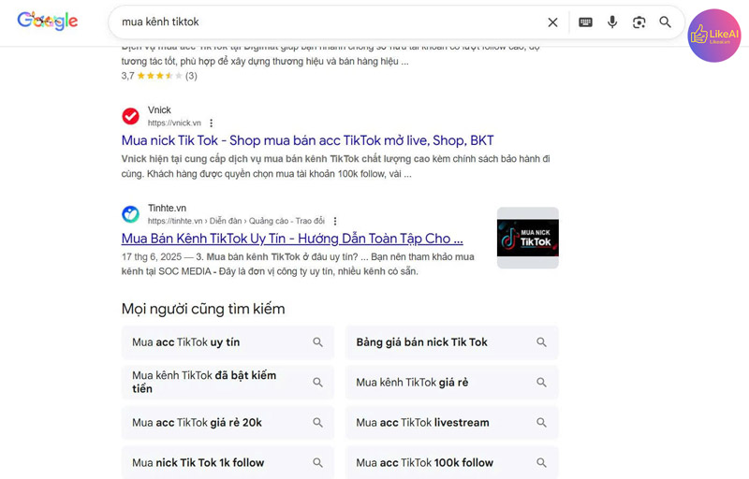Open the LikeAI profile avatar
The height and width of the screenshot is (479, 749).
[x=714, y=36]
